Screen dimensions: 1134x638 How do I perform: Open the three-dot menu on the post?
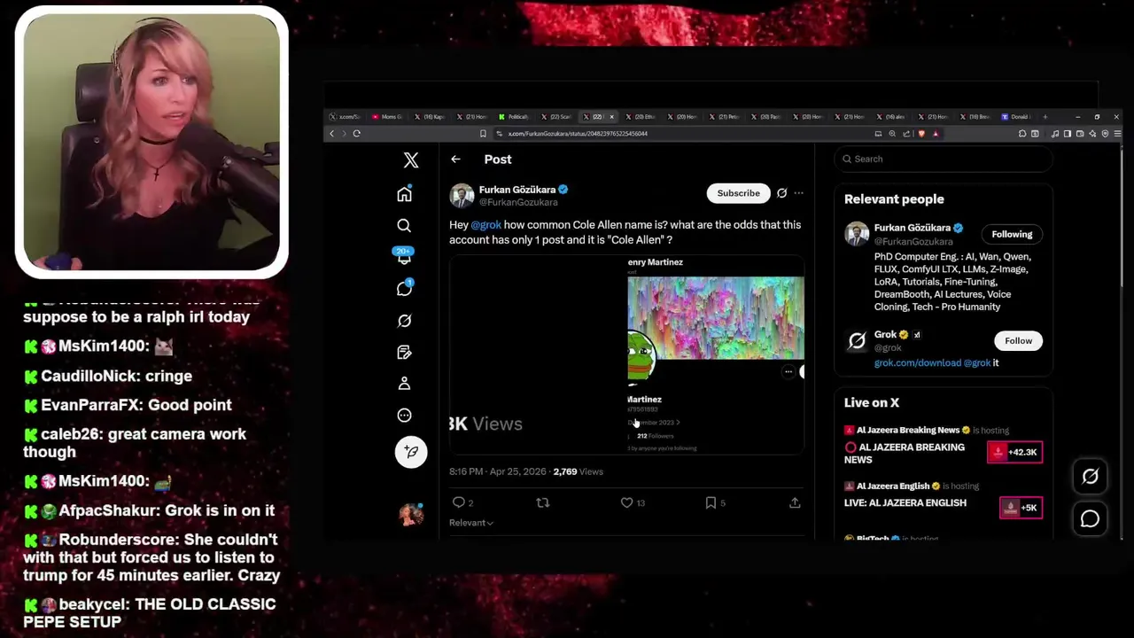(798, 193)
